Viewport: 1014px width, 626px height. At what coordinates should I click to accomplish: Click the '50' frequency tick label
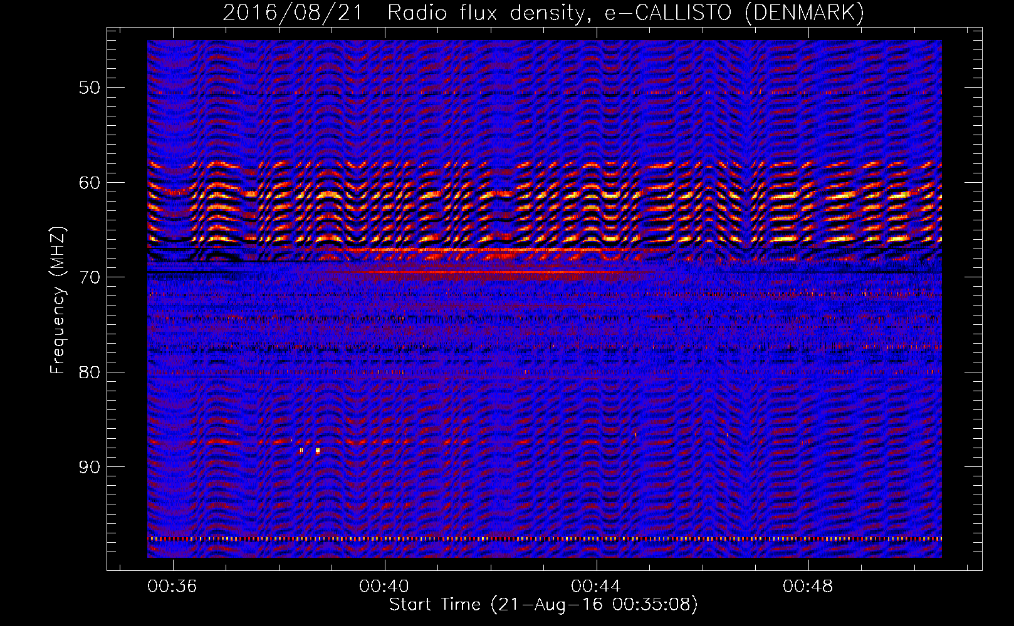click(x=90, y=88)
